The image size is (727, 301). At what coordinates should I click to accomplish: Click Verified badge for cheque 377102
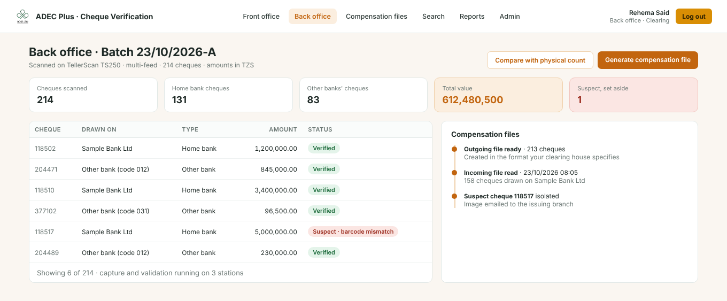pyautogui.click(x=324, y=211)
